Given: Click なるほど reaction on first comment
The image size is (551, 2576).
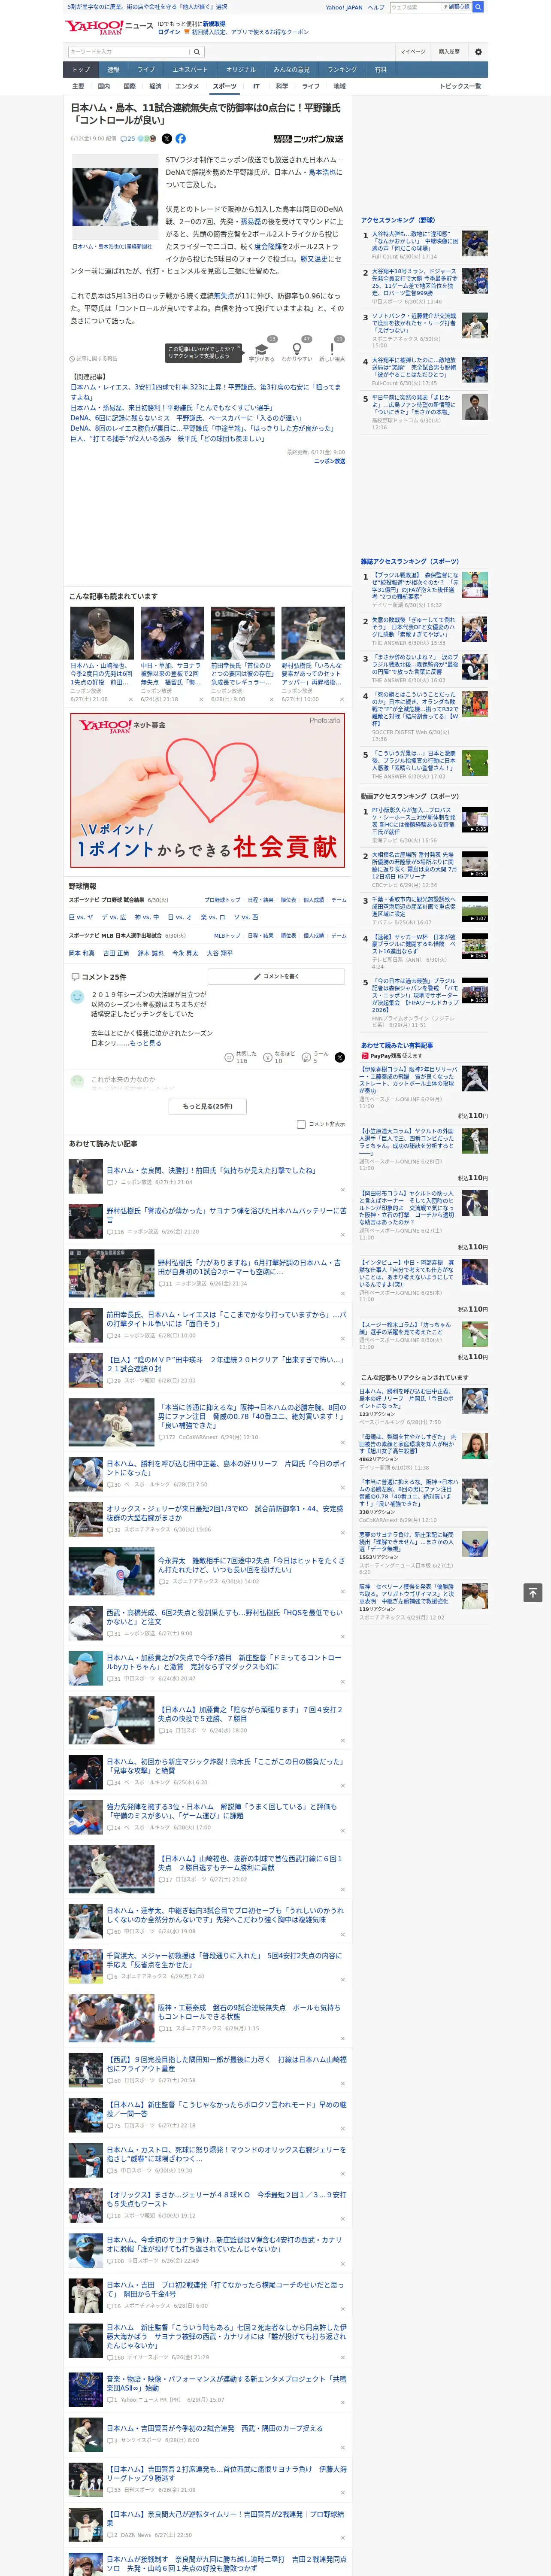Looking at the screenshot, I should [278, 1057].
